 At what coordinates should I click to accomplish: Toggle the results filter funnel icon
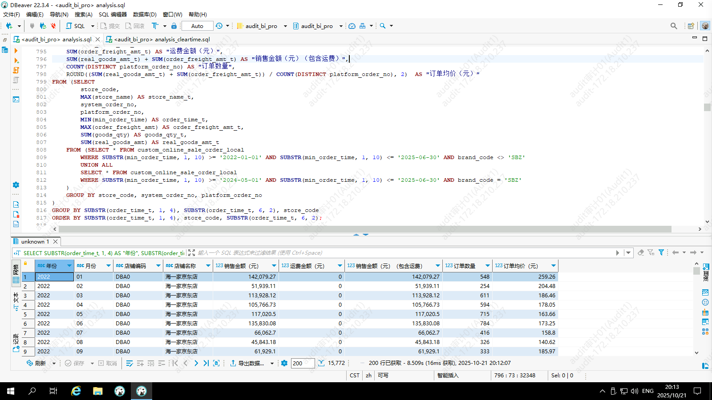661,252
